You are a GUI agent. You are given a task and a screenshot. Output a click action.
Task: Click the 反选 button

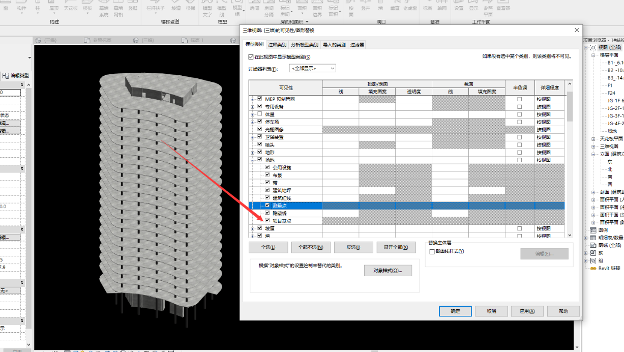pos(353,247)
